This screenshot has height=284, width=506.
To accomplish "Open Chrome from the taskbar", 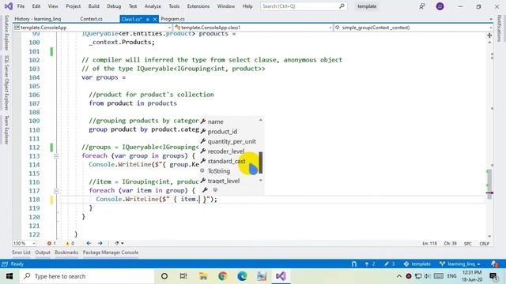I will tap(222, 276).
